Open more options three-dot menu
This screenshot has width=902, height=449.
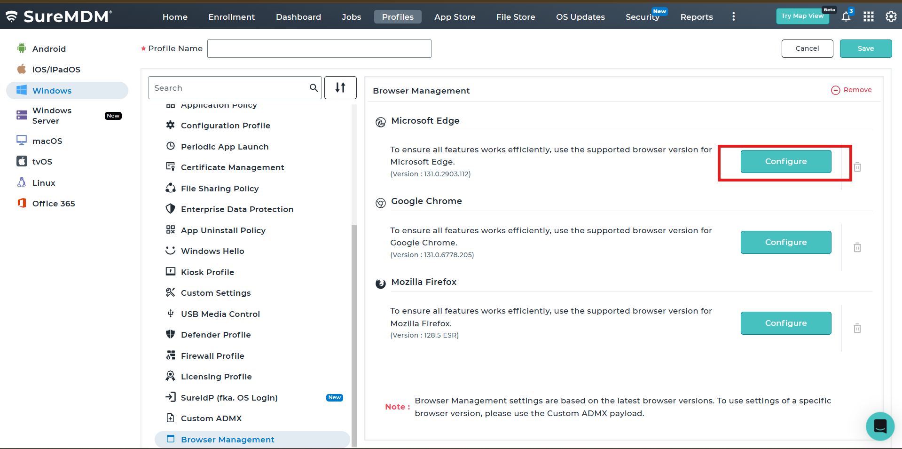[x=733, y=17]
